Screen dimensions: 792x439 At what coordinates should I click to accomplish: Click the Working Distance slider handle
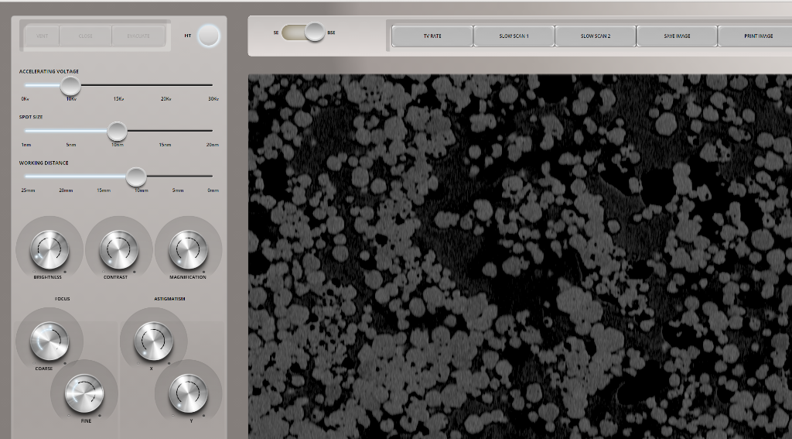point(136,177)
